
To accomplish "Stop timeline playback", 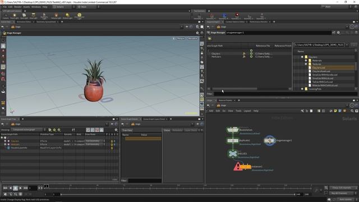I will [15, 188].
